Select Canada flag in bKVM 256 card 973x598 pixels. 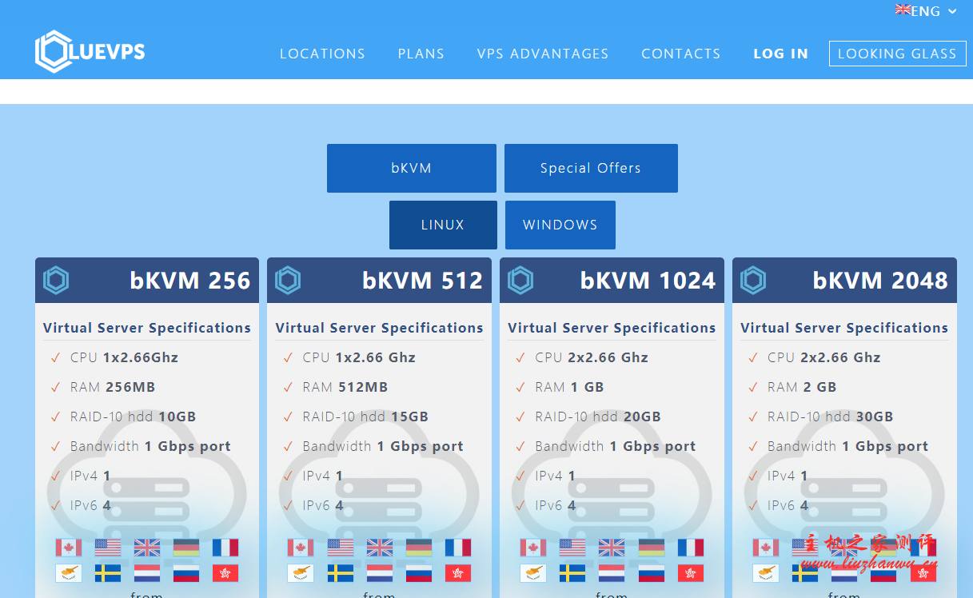pos(69,548)
